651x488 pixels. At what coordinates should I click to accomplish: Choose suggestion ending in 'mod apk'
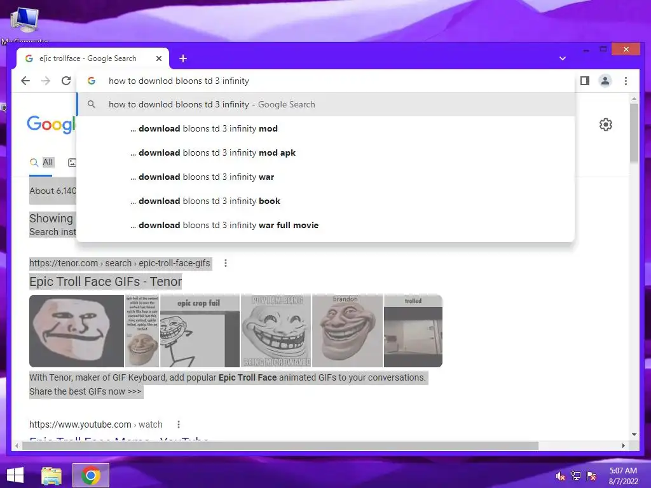(326, 152)
